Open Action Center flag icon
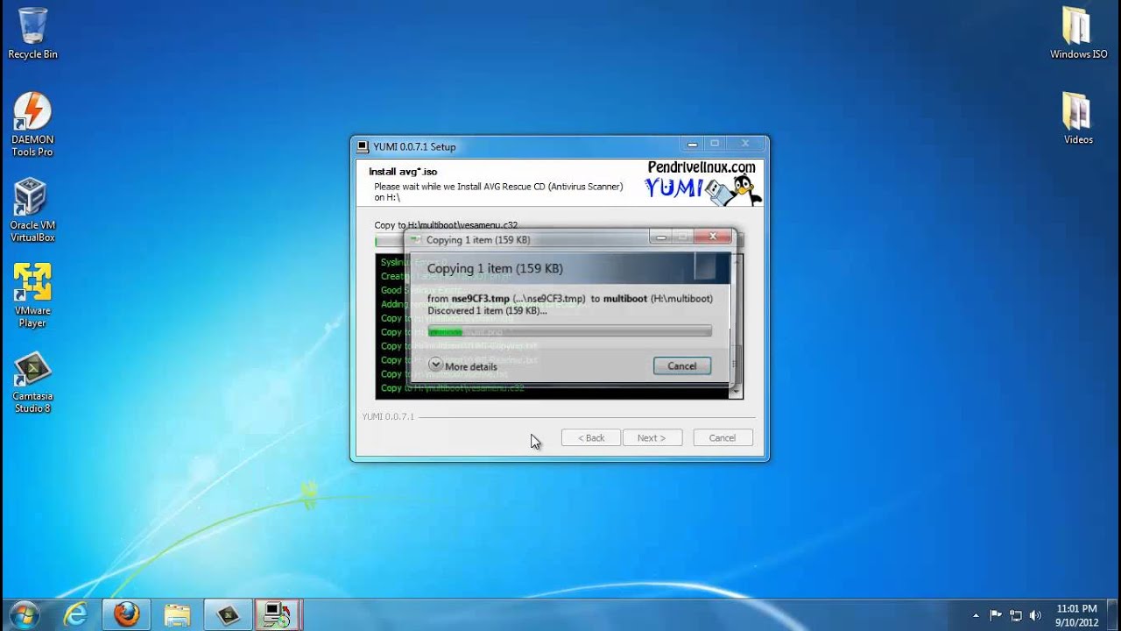Image resolution: width=1121 pixels, height=631 pixels. tap(996, 615)
